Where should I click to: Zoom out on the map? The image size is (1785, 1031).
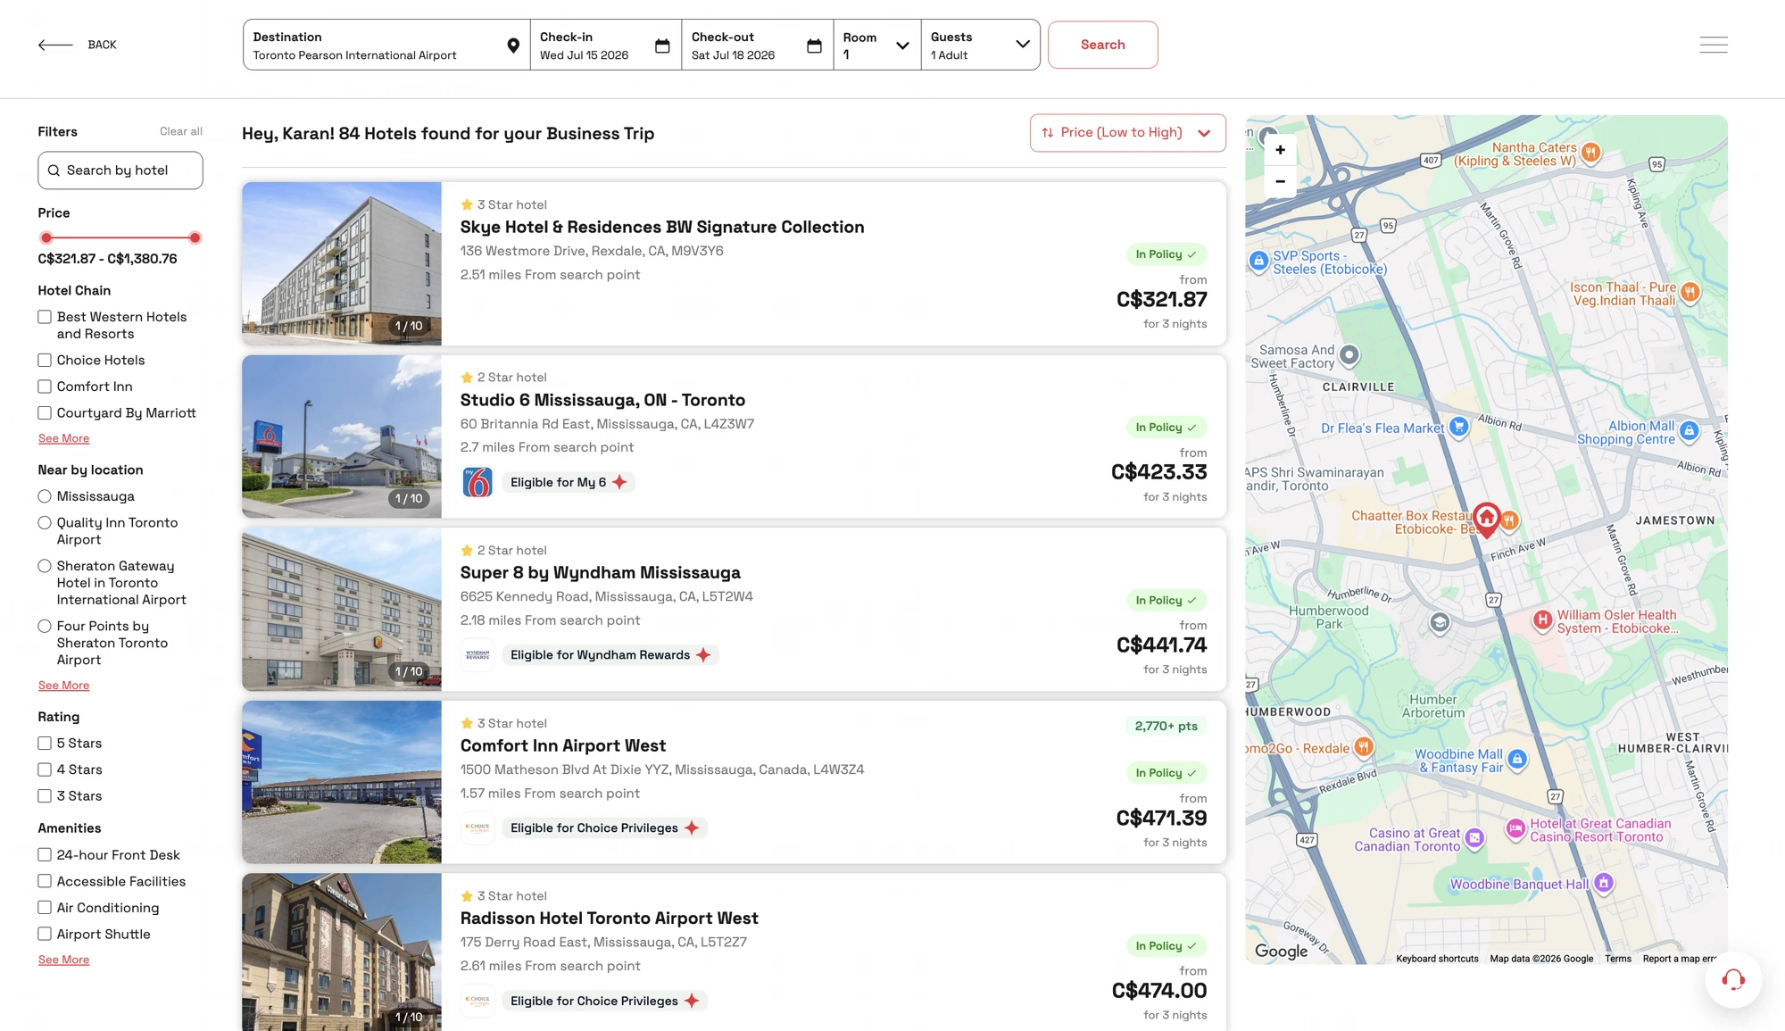tap(1280, 181)
